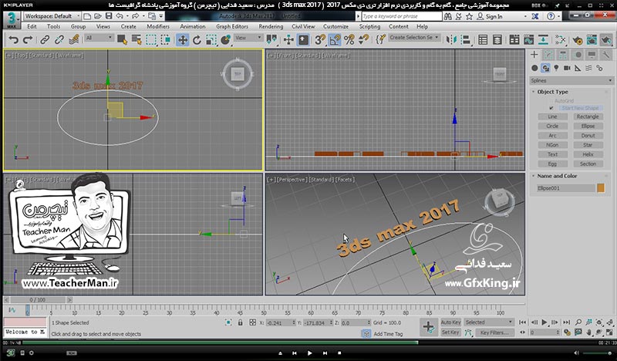This screenshot has width=617, height=361.
Task: Activate the Select and Scale tool
Action: [x=211, y=40]
